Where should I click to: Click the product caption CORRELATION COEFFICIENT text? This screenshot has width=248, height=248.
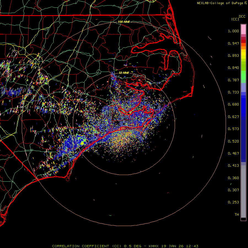tap(80, 246)
